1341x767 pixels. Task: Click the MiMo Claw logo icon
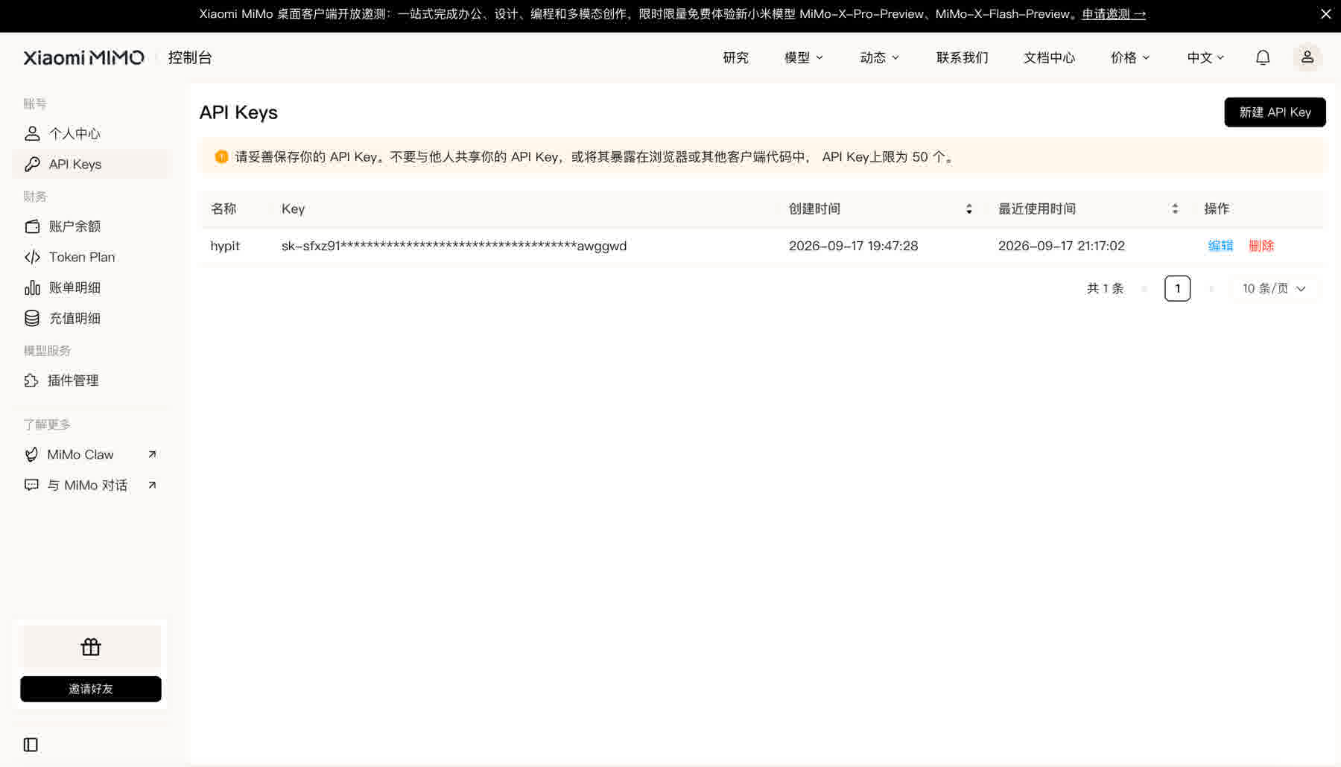tap(31, 454)
